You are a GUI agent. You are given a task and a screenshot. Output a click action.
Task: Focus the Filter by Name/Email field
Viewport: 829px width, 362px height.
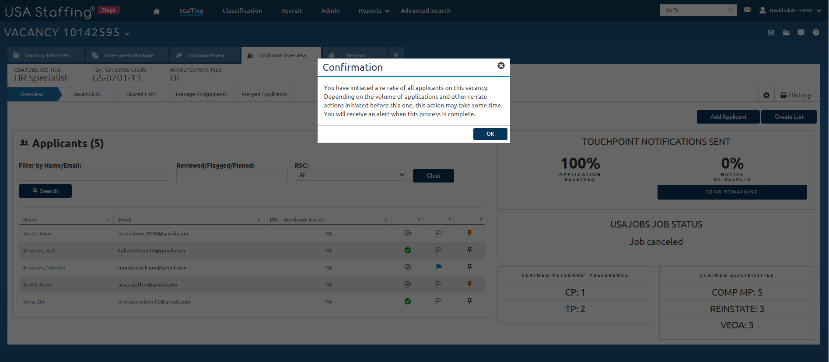coord(94,175)
